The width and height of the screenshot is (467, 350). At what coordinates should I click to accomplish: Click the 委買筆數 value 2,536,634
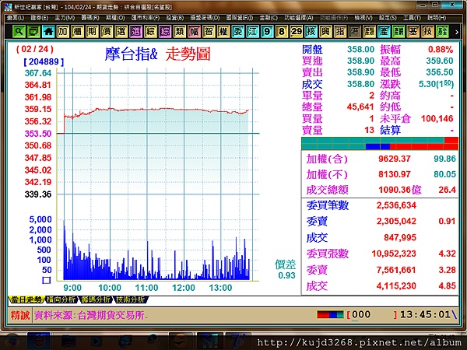coord(396,205)
